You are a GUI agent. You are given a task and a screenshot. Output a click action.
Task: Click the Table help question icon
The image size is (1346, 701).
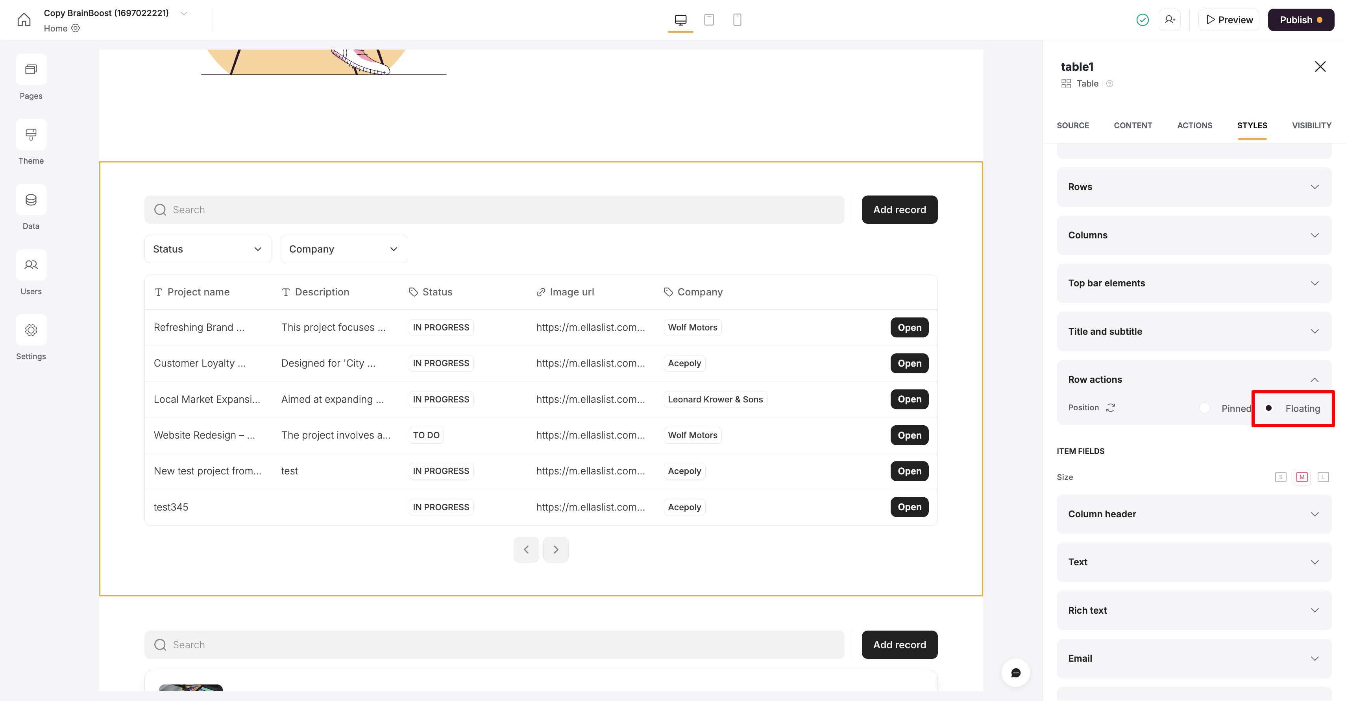coord(1110,83)
